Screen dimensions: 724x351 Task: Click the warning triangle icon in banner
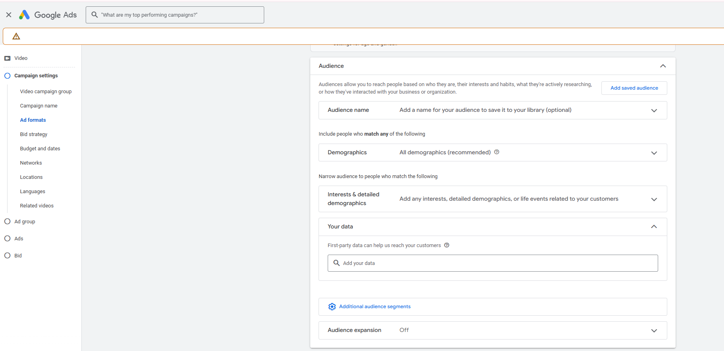[x=16, y=36]
